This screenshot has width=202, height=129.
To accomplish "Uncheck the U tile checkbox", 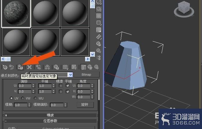I will (68, 86).
